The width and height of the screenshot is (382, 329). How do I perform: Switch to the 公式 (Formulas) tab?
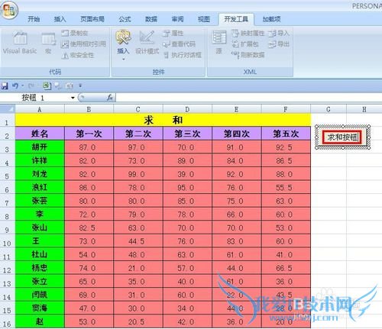coord(125,19)
